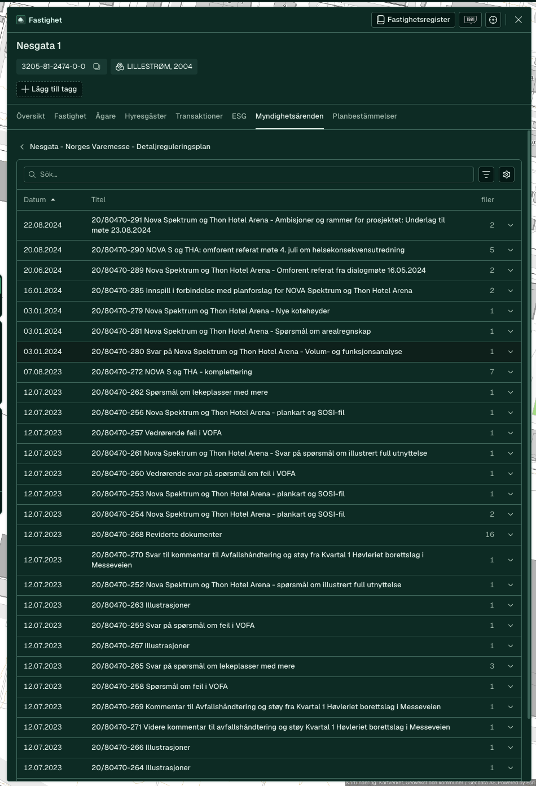Image resolution: width=536 pixels, height=786 pixels.
Task: Close the Fastighet panel
Action: click(x=519, y=20)
